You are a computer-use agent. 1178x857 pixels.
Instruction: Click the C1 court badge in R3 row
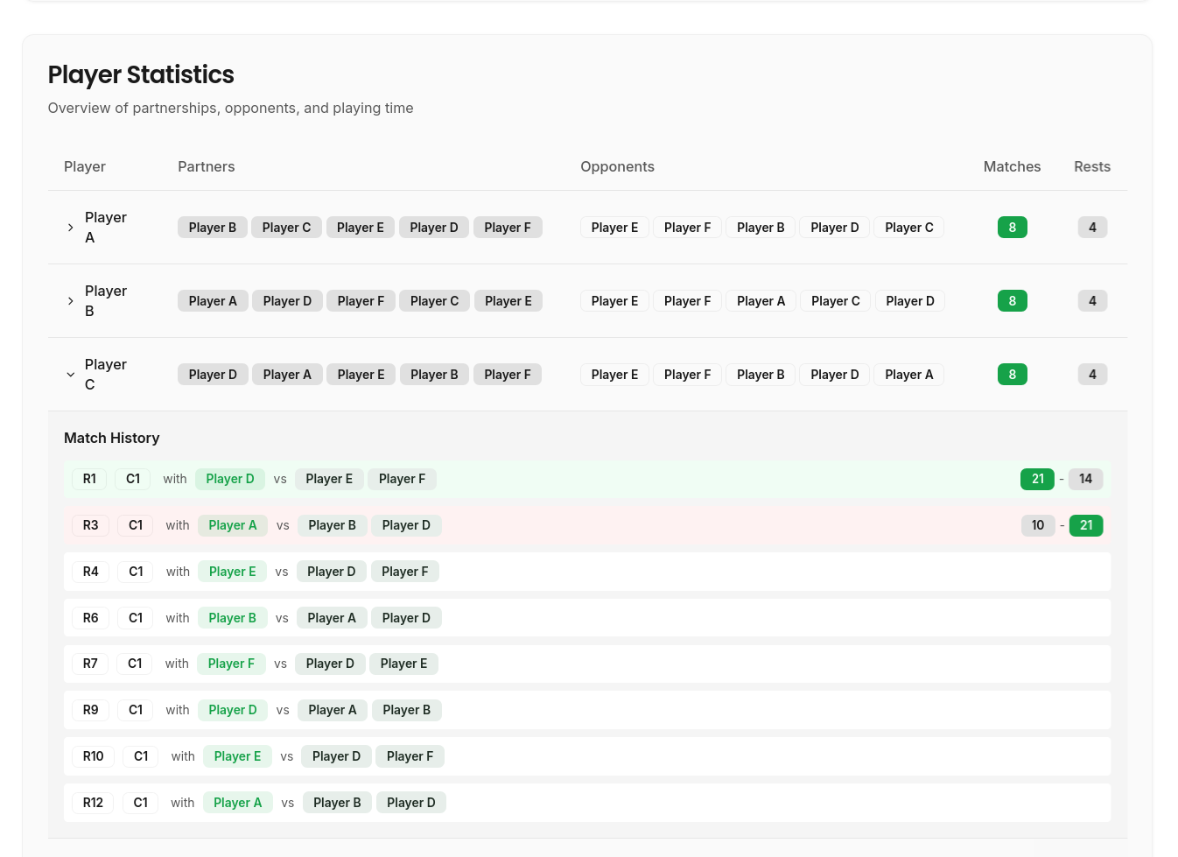tap(136, 525)
